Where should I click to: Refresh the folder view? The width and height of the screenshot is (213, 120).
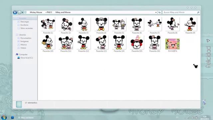pyautogui.click(x=159, y=12)
